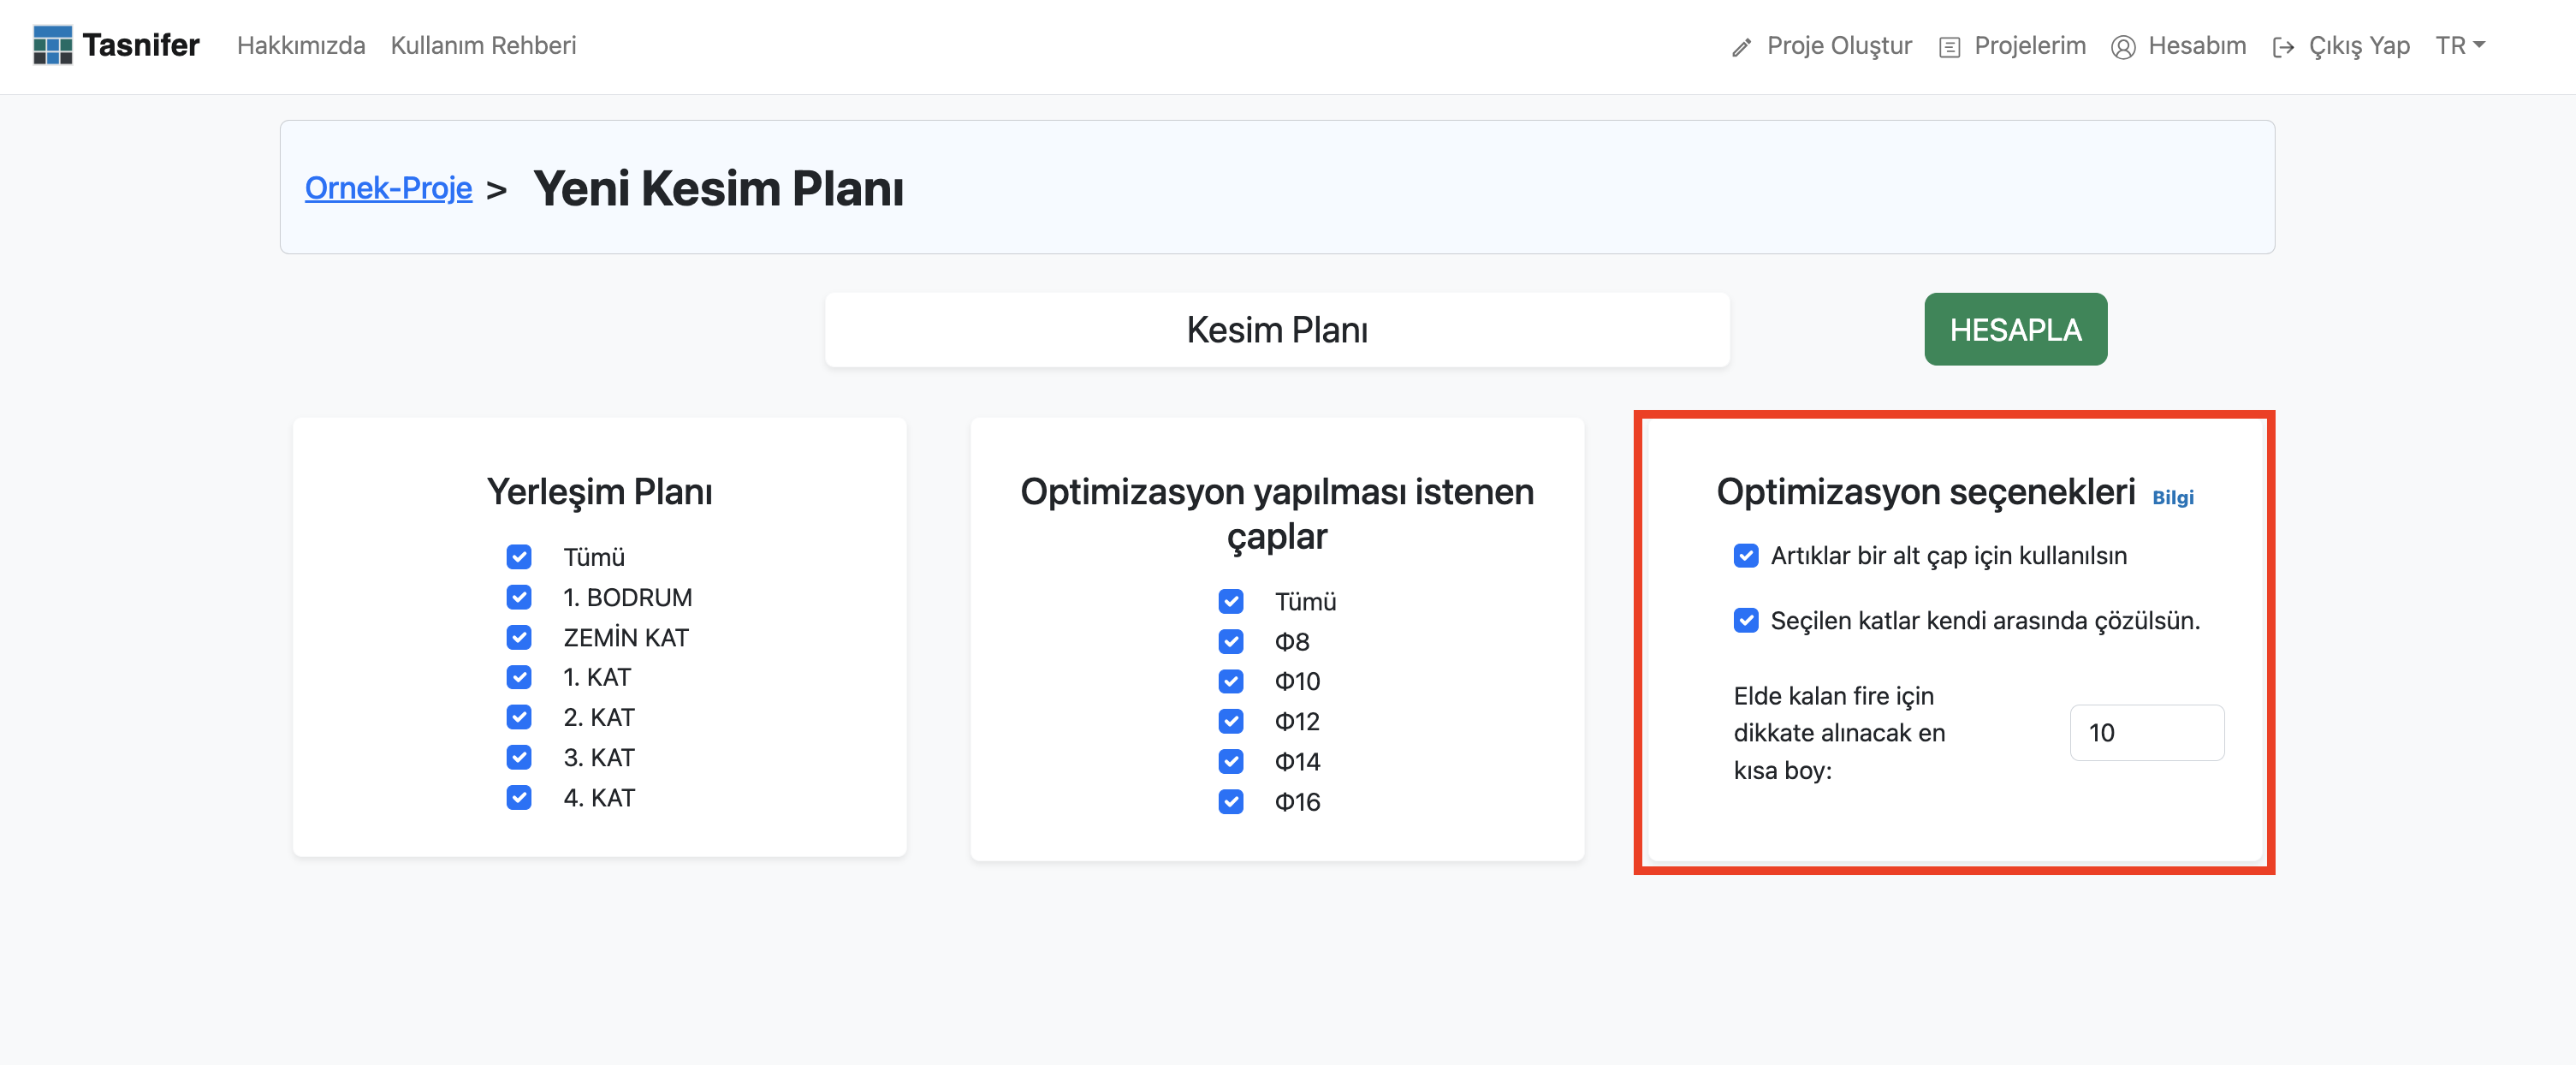
Task: Click the Optimizasyon yapılması istenen çaplar heading
Action: click(x=1277, y=513)
